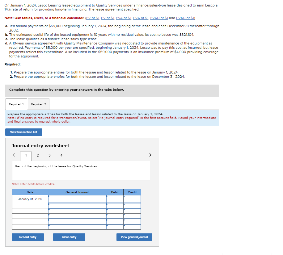Click the View transaction list button
This screenshot has height=255, width=283.
[24, 132]
